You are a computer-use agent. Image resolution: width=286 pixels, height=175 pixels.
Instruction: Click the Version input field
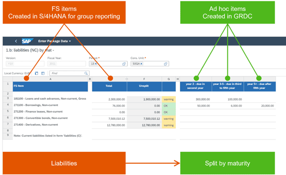pos(25,64)
